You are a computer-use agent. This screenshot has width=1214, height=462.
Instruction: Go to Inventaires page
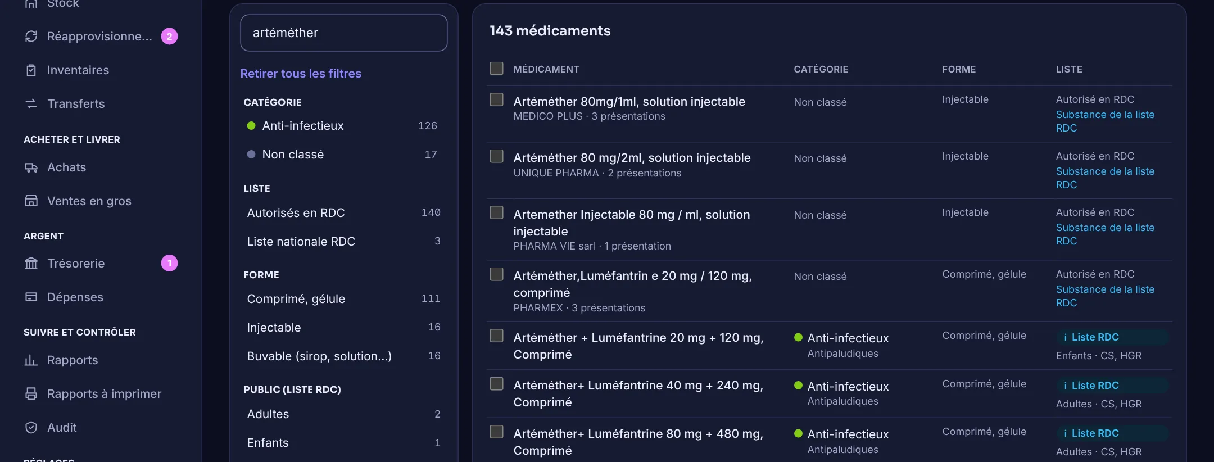[78, 70]
